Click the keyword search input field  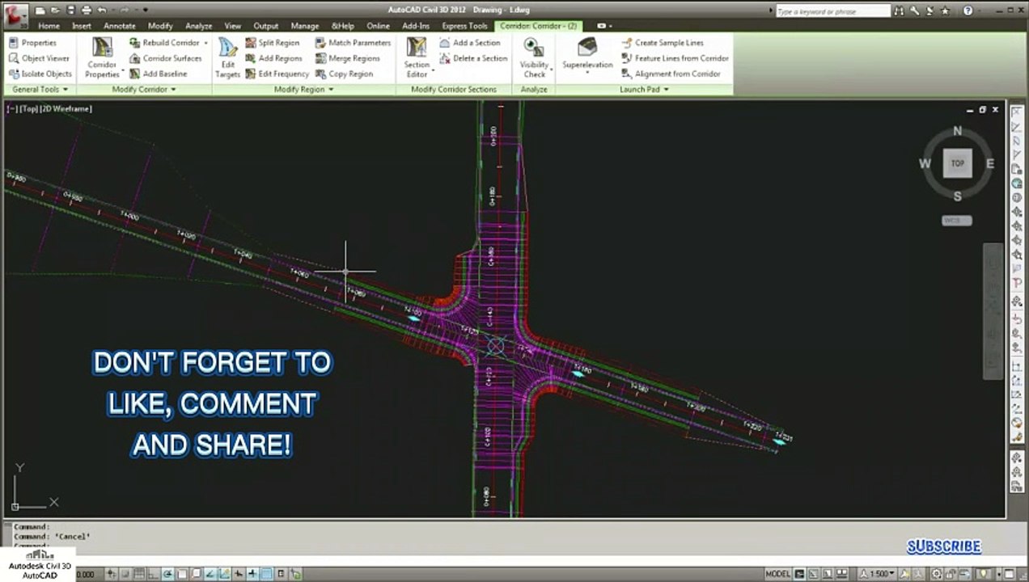[x=832, y=11]
